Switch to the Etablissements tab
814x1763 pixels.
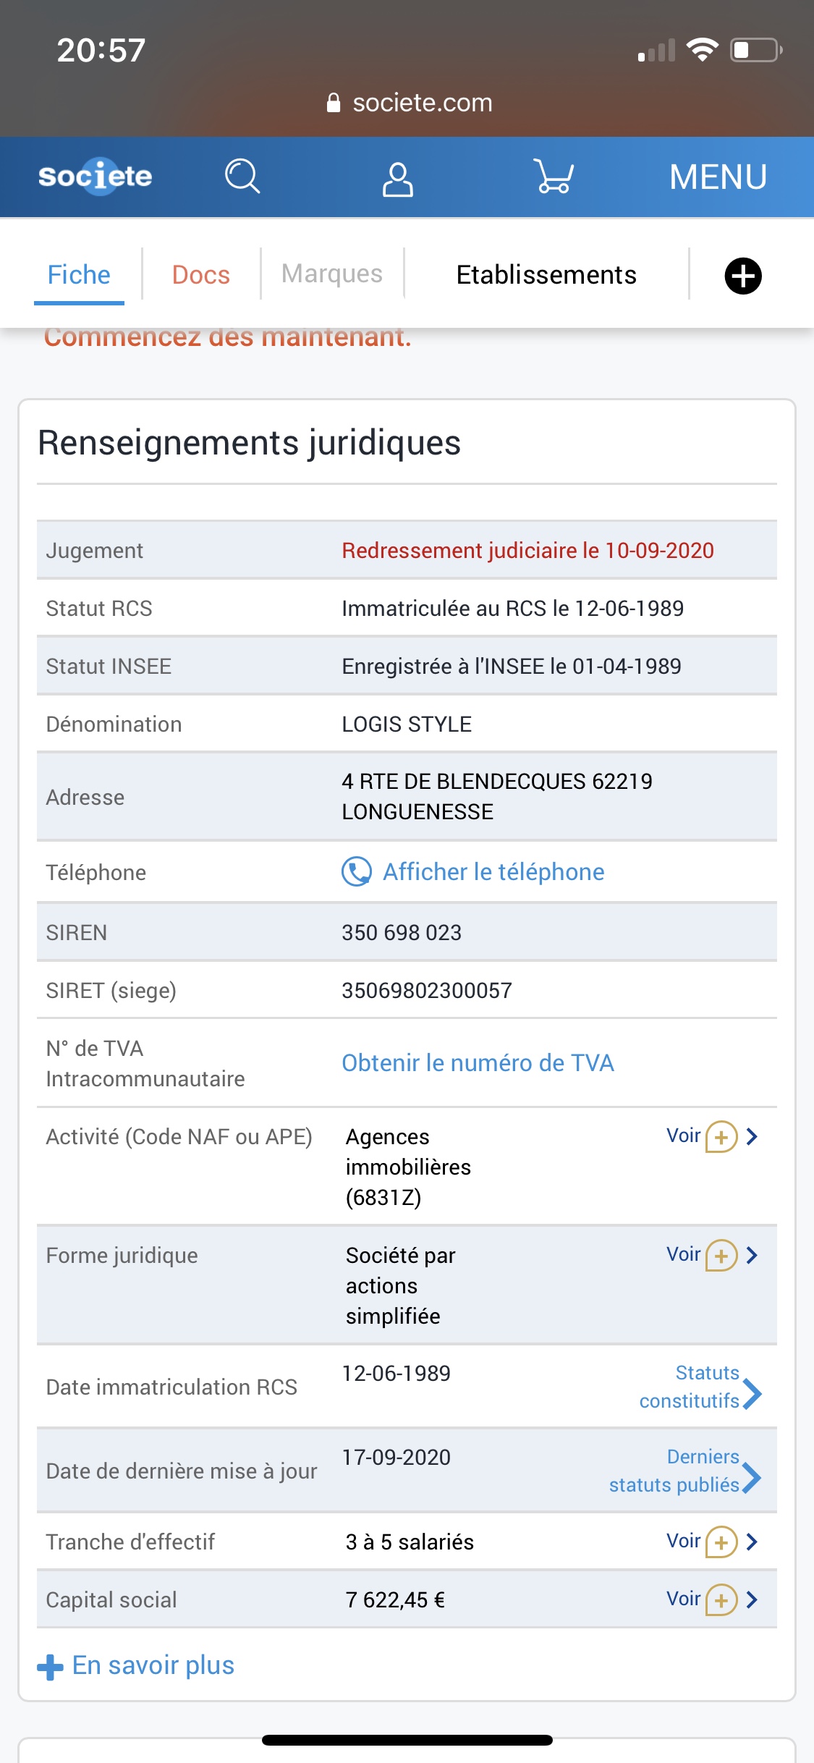coord(546,275)
